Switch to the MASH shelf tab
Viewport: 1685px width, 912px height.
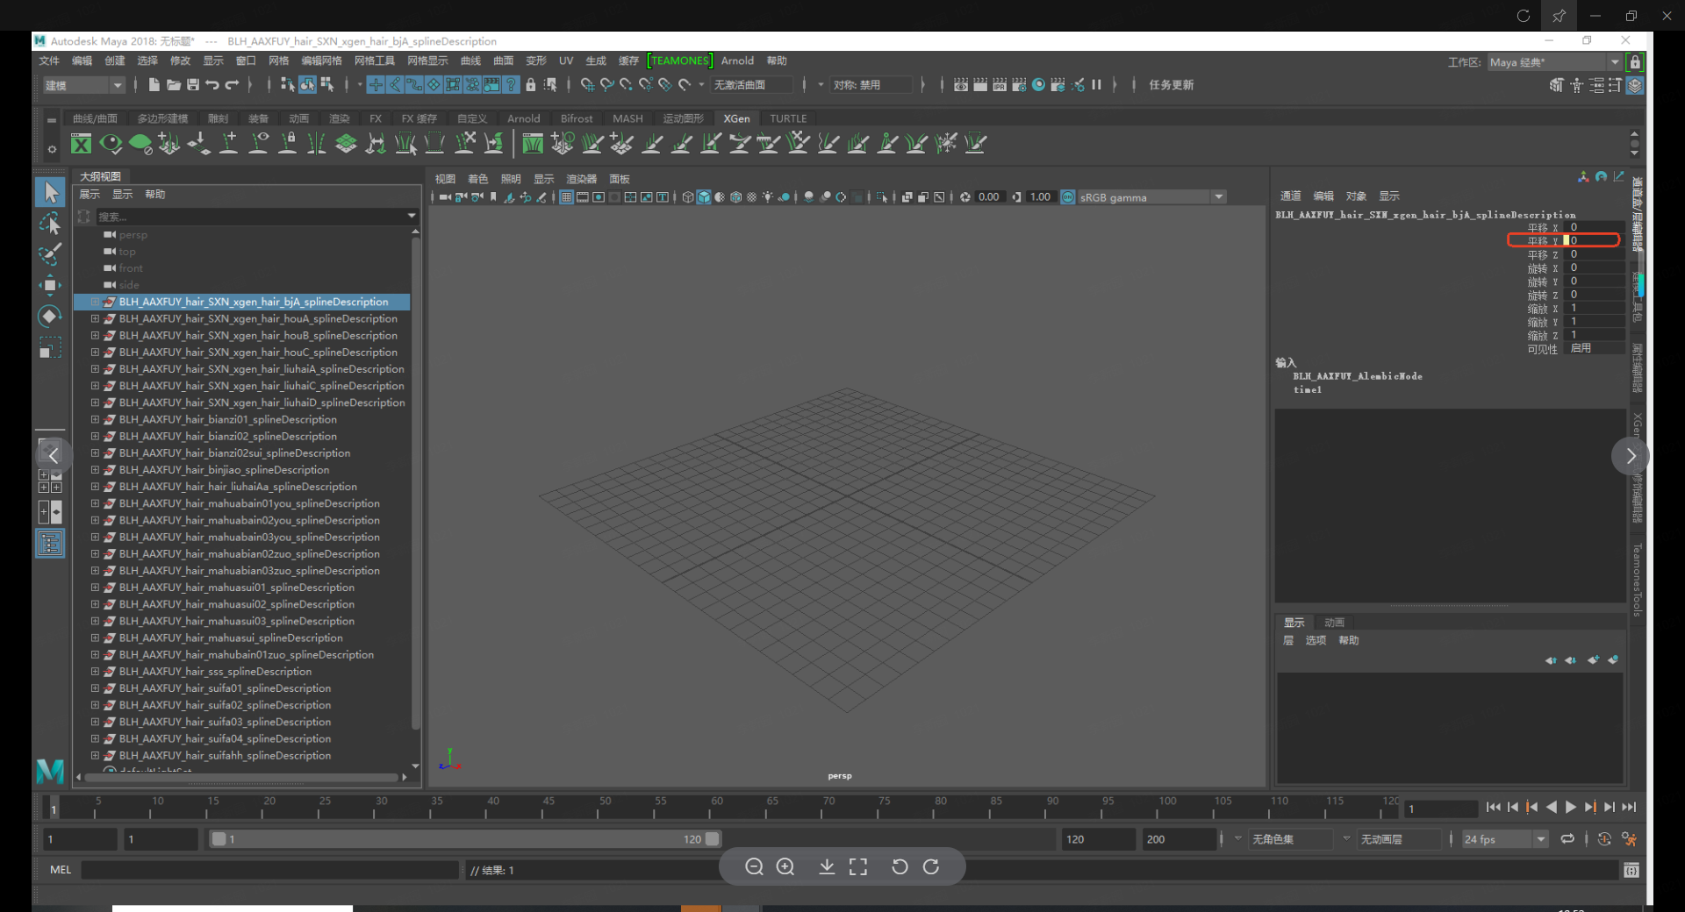[627, 118]
